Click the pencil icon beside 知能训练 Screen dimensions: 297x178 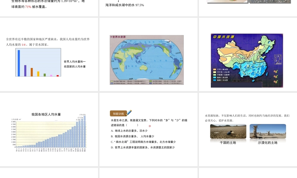(x=129, y=113)
